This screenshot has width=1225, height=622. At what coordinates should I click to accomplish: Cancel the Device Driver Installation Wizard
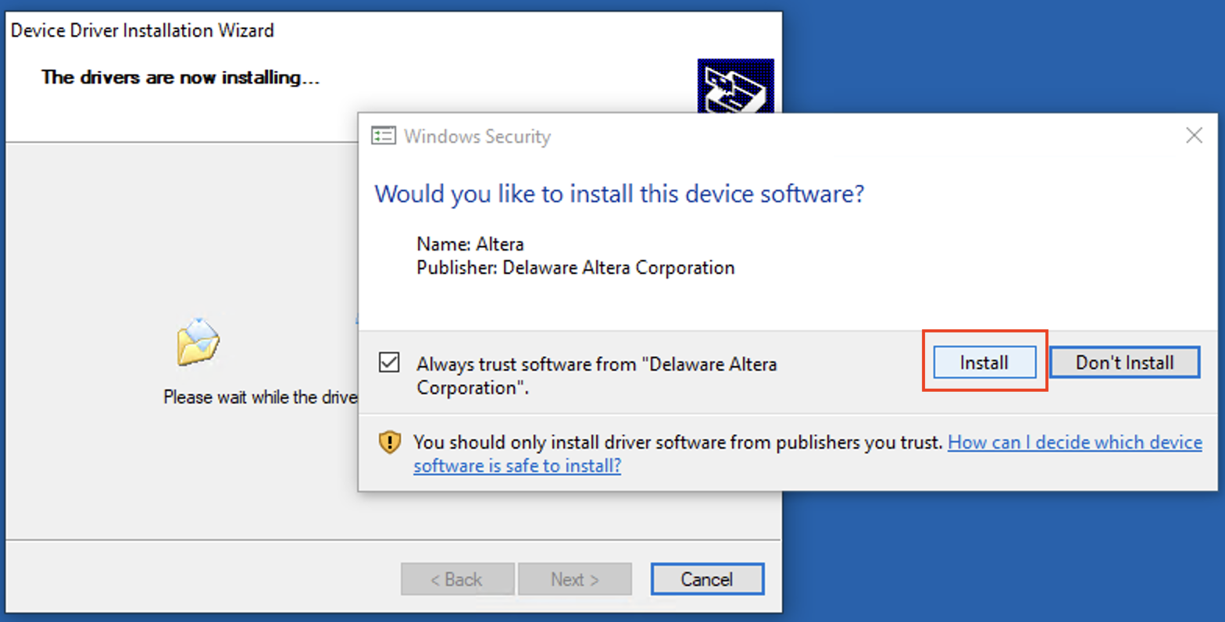click(x=706, y=579)
